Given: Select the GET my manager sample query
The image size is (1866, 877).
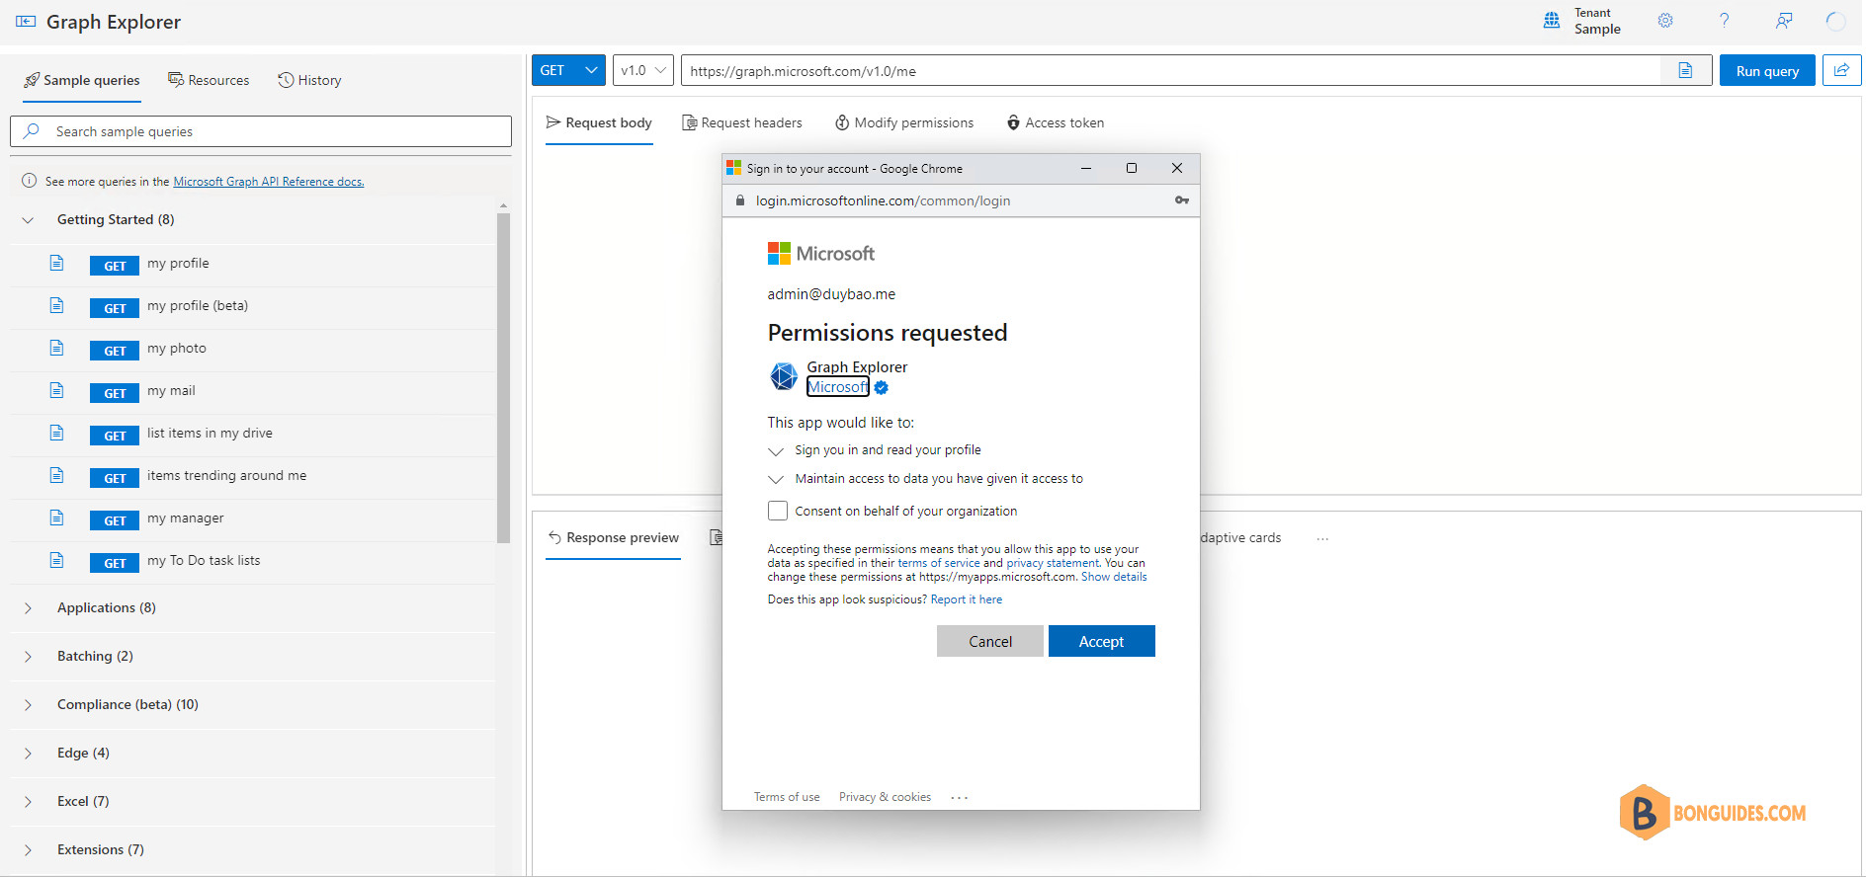Looking at the screenshot, I should point(252,518).
